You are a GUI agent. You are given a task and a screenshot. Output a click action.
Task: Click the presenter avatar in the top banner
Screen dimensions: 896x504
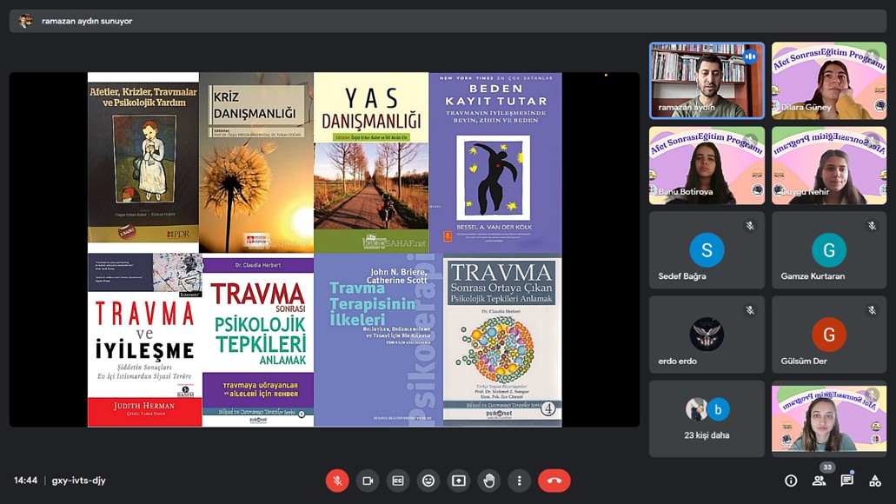(x=25, y=21)
